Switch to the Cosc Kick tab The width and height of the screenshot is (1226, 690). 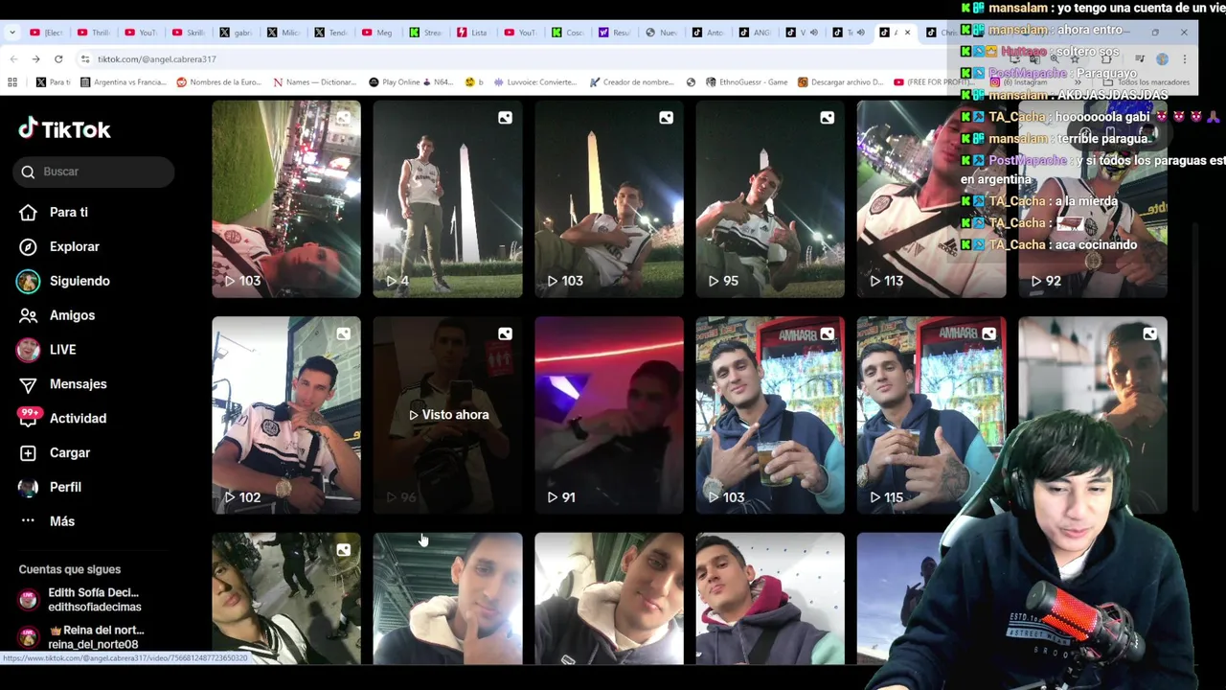(x=567, y=33)
